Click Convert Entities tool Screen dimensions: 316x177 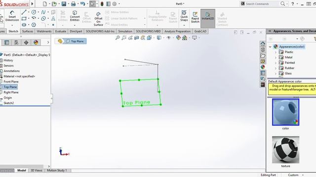click(x=75, y=16)
